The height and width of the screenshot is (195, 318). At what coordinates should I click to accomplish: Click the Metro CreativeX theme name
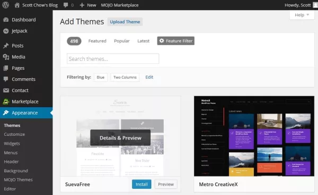pyautogui.click(x=218, y=184)
